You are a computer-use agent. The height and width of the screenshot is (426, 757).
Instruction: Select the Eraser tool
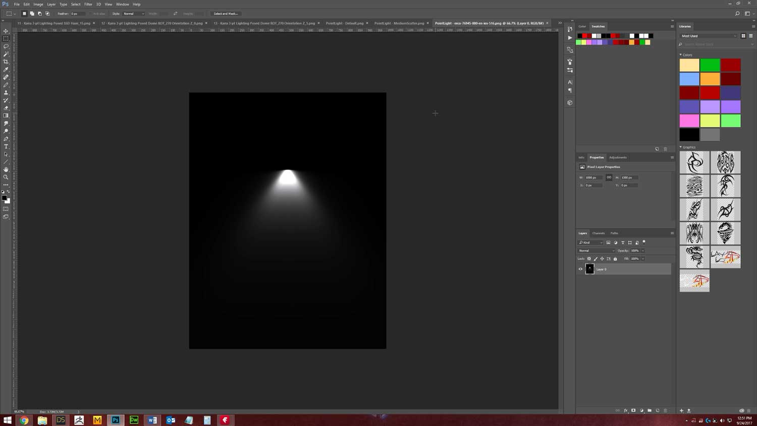[6, 108]
